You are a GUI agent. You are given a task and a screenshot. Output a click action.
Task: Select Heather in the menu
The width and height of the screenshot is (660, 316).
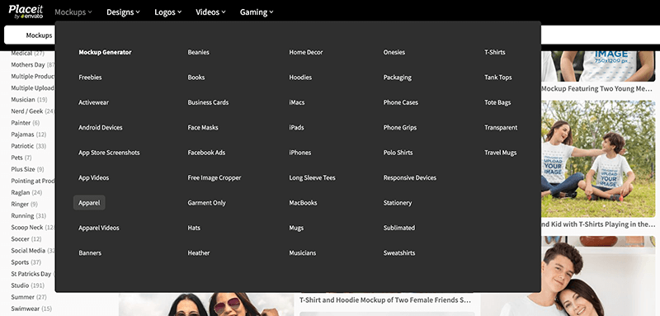(199, 253)
